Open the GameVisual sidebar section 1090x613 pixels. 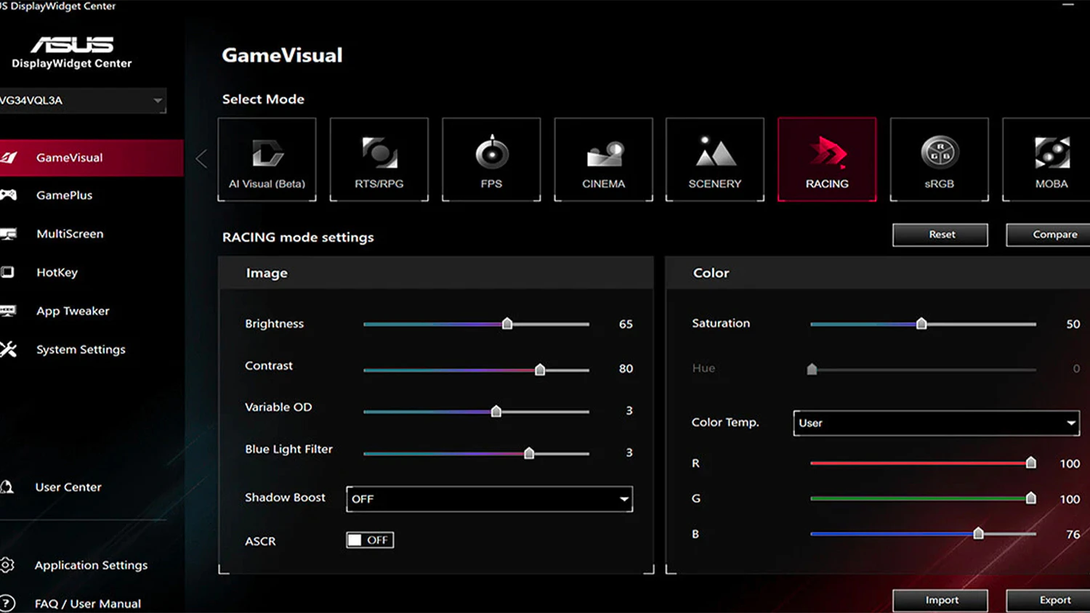pyautogui.click(x=92, y=158)
